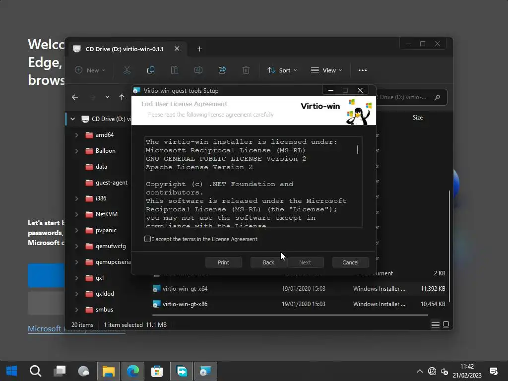Cancel the Virtio-win setup

(351, 262)
